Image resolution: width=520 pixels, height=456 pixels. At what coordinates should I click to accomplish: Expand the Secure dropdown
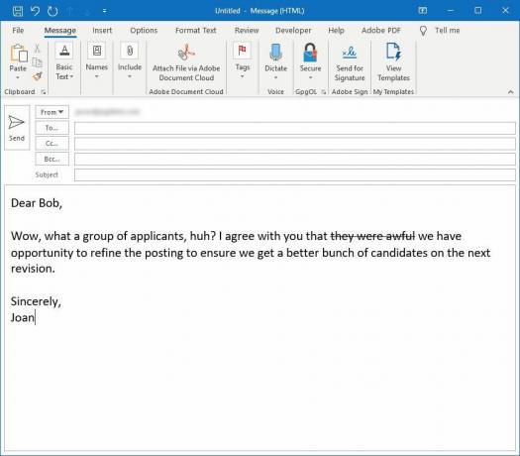310,62
